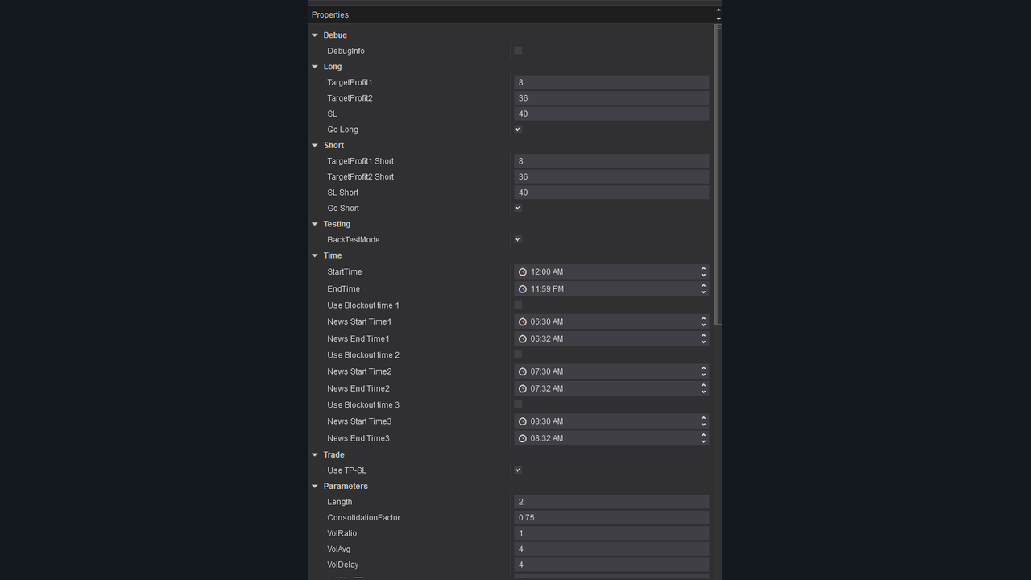Enable the DebugInfo checkbox
Viewport: 1031px width, 580px height.
coord(517,50)
